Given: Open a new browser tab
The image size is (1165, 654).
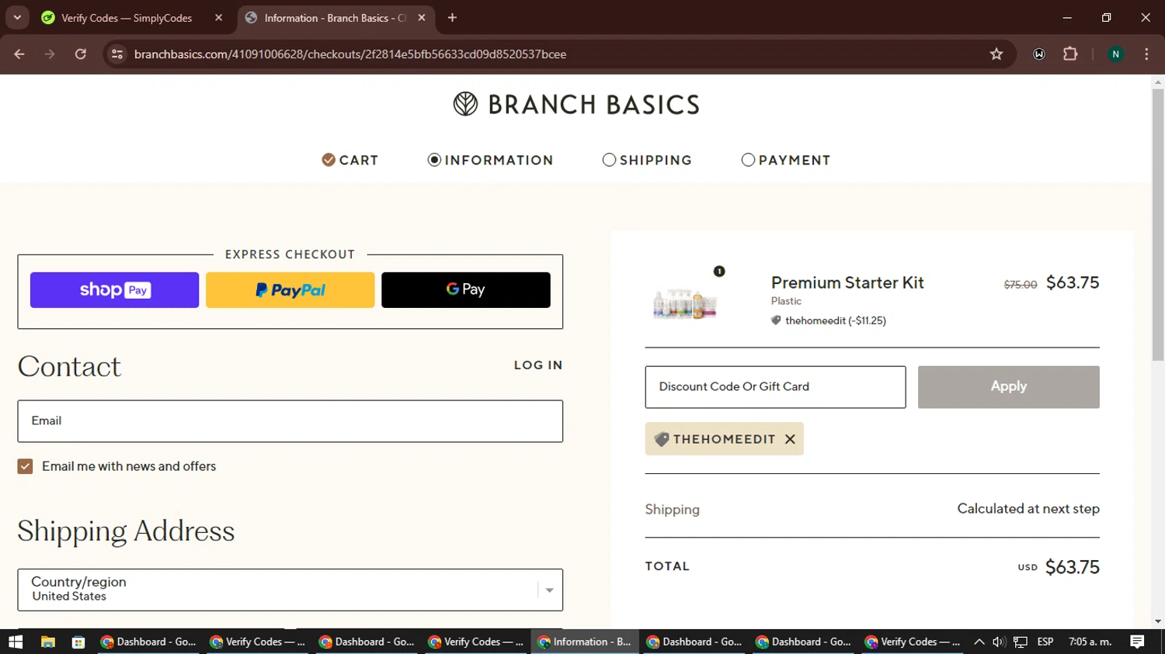Looking at the screenshot, I should (452, 18).
